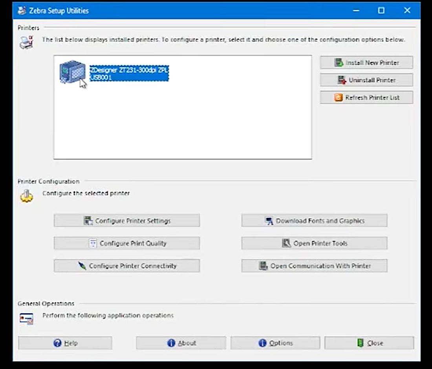Click the Printers section printer icon
The height and width of the screenshot is (369, 432).
(x=26, y=42)
